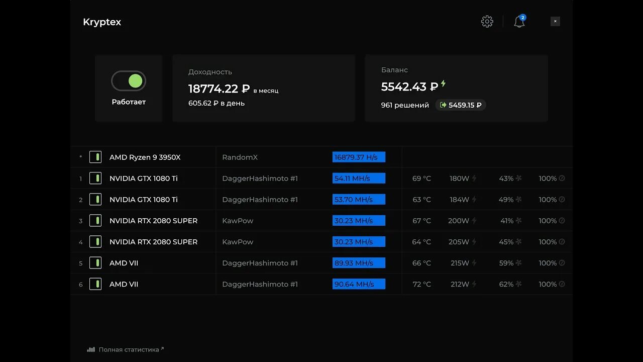Click load gauge icon in 72 °C row
Screen dimensions: 643x362
(562, 284)
